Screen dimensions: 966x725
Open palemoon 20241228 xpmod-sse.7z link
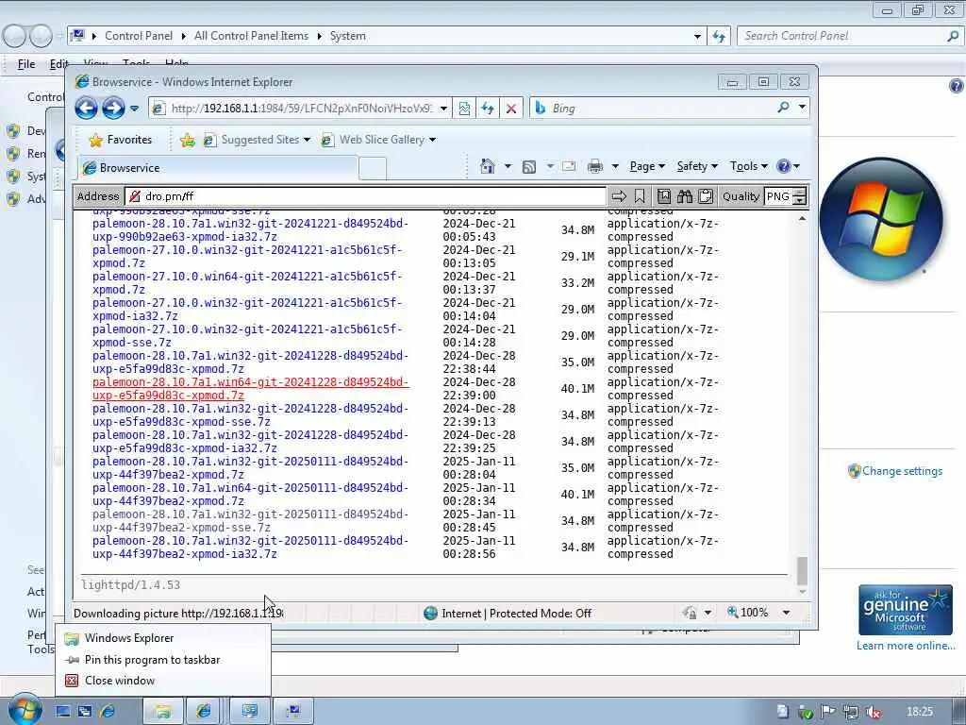click(x=250, y=415)
